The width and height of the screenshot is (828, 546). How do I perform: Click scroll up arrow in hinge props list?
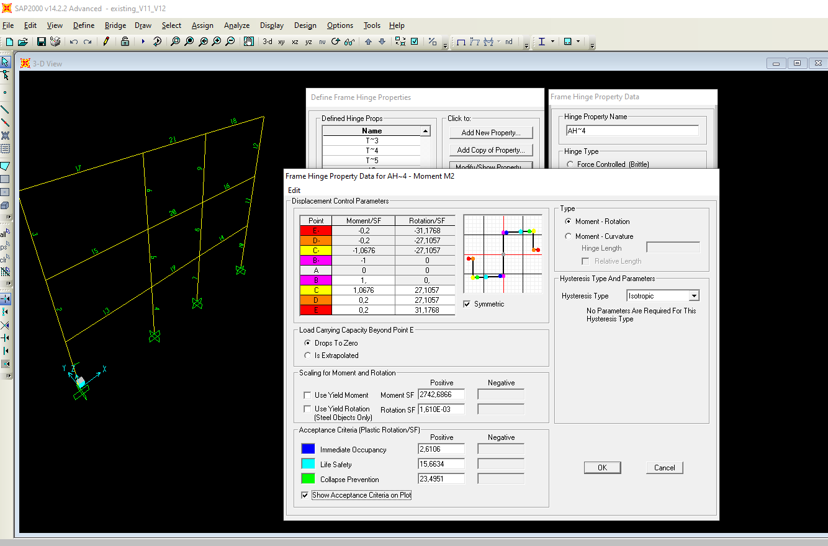tap(425, 131)
